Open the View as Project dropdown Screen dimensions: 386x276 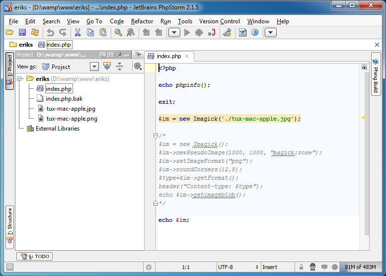94,67
